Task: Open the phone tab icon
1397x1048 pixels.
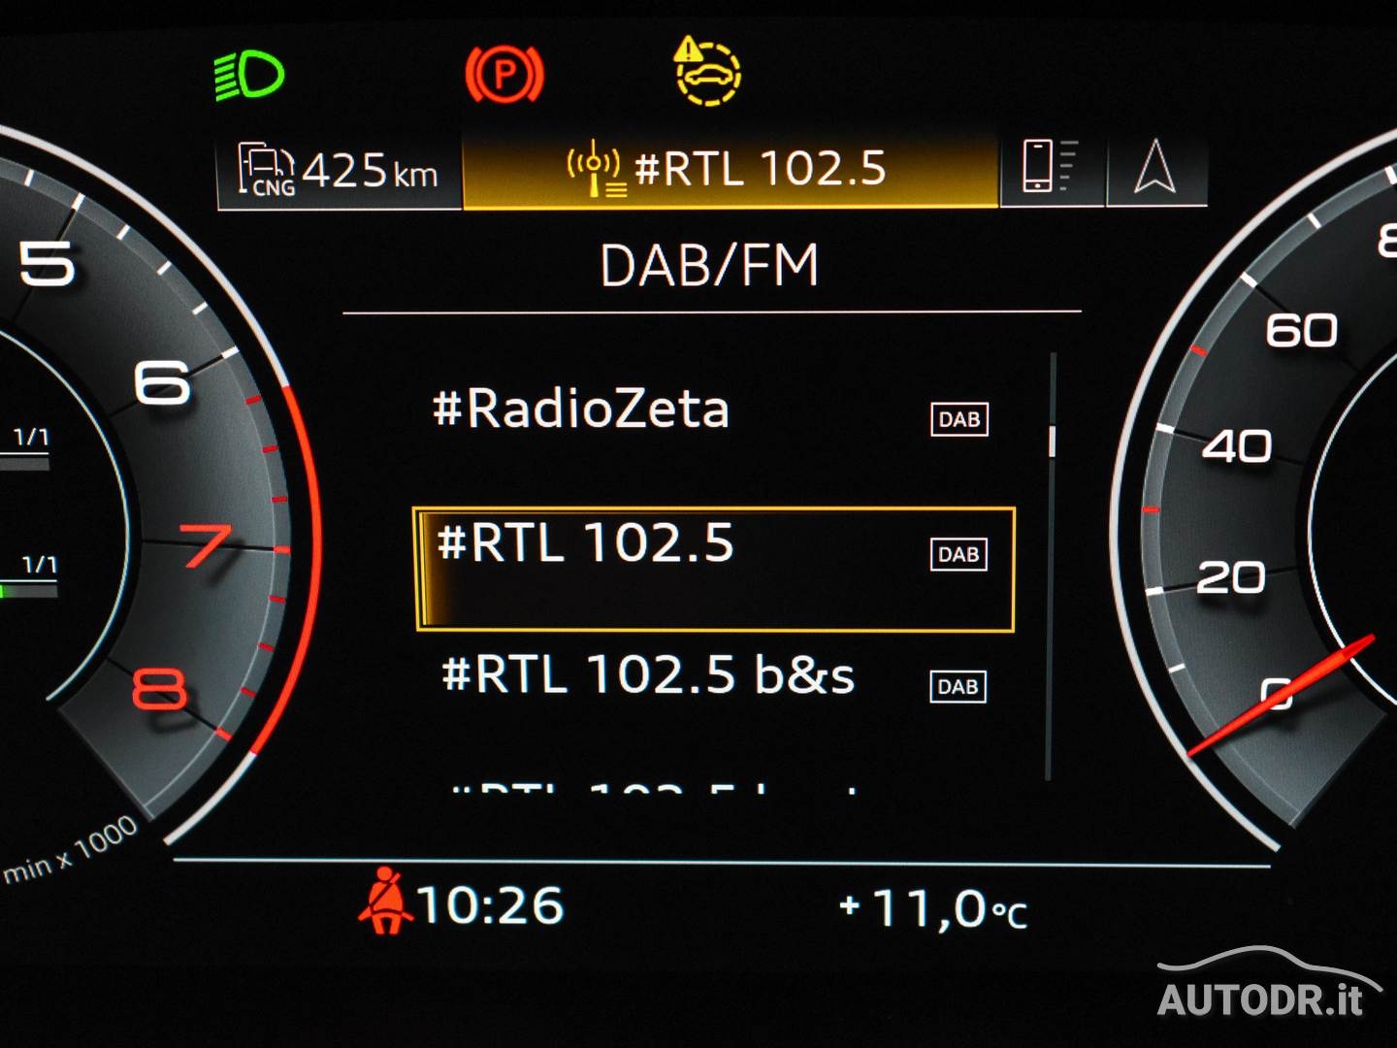Action: [x=1049, y=166]
